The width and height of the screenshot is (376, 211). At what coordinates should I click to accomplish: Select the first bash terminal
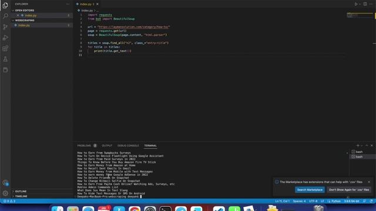tap(362, 152)
